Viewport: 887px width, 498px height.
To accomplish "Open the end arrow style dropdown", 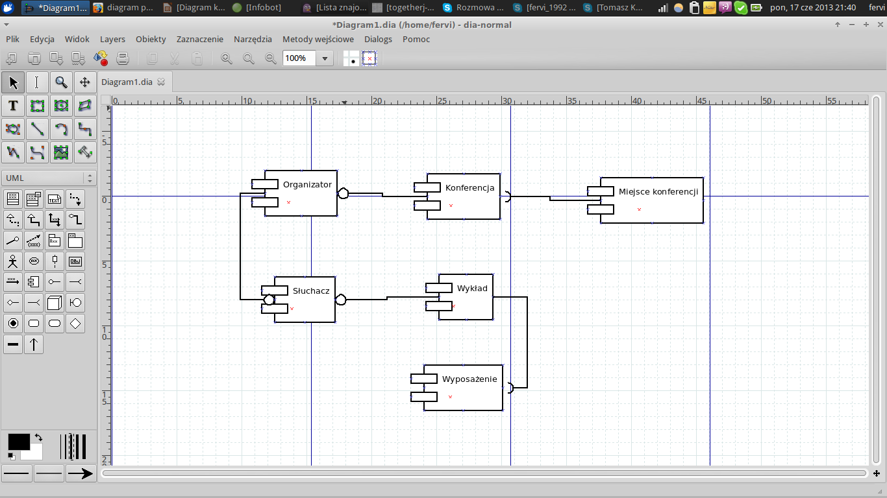I will coord(81,474).
